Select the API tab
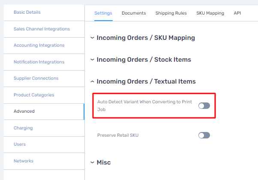 pos(237,13)
